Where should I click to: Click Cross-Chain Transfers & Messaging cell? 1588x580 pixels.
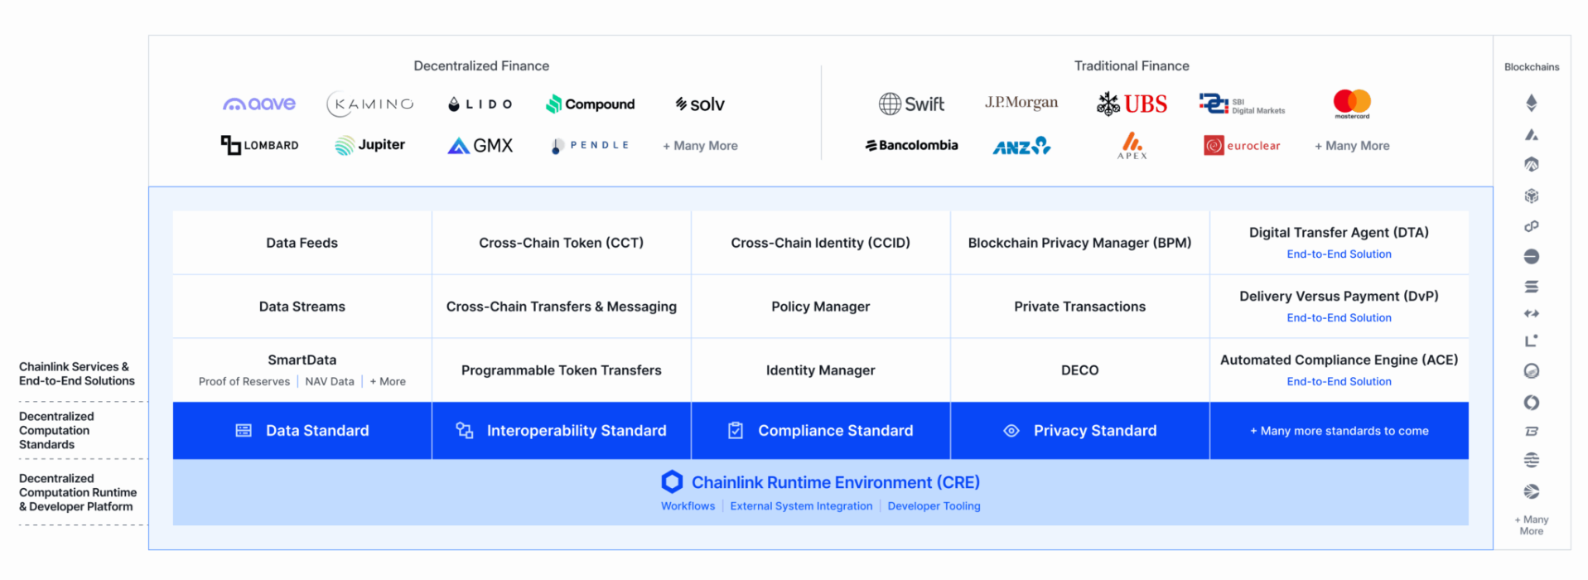562,307
